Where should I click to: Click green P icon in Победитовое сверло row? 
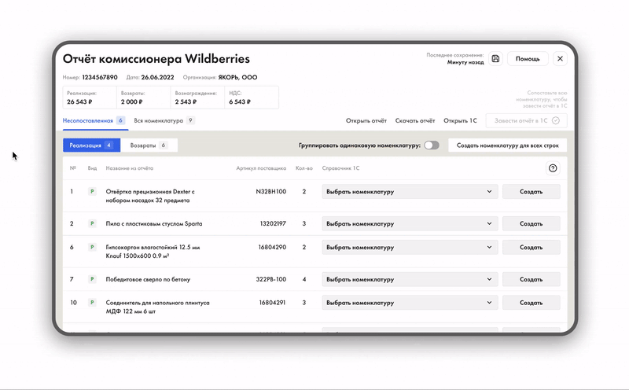[92, 279]
